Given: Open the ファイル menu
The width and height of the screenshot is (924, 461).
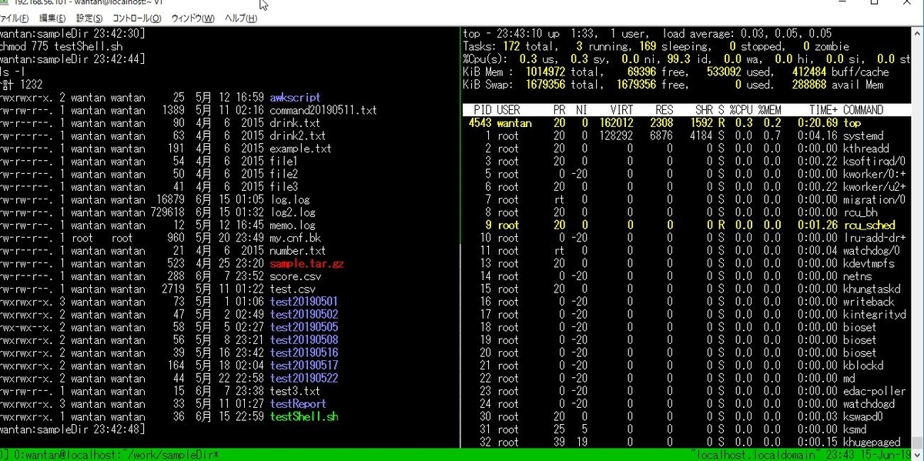Looking at the screenshot, I should (x=13, y=18).
